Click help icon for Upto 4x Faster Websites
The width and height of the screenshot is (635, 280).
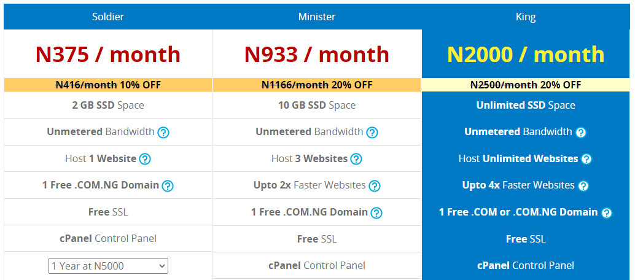[x=583, y=186]
